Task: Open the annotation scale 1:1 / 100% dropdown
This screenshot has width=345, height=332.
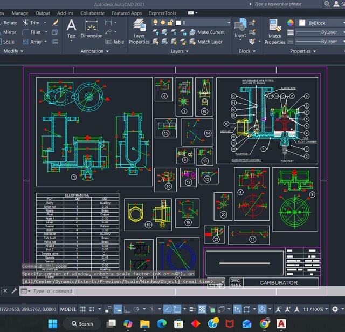Action: (315, 309)
